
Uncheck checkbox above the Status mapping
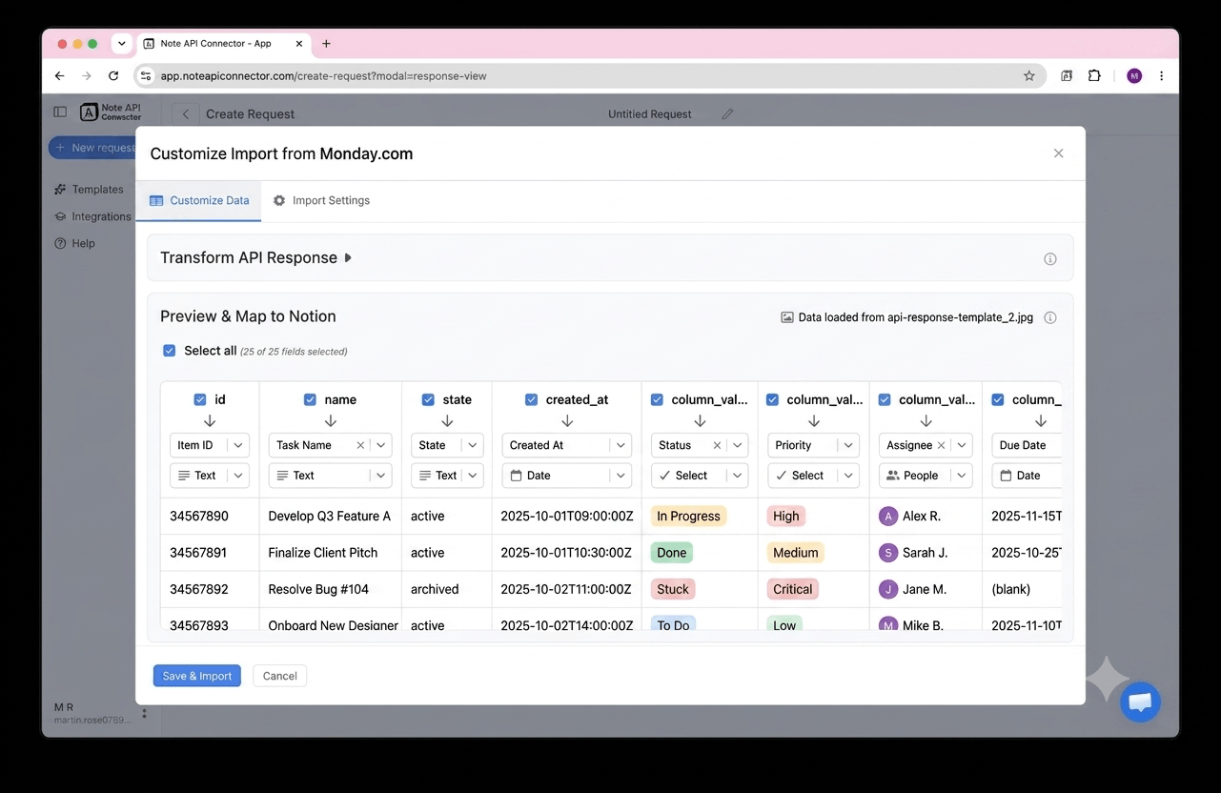tap(657, 400)
